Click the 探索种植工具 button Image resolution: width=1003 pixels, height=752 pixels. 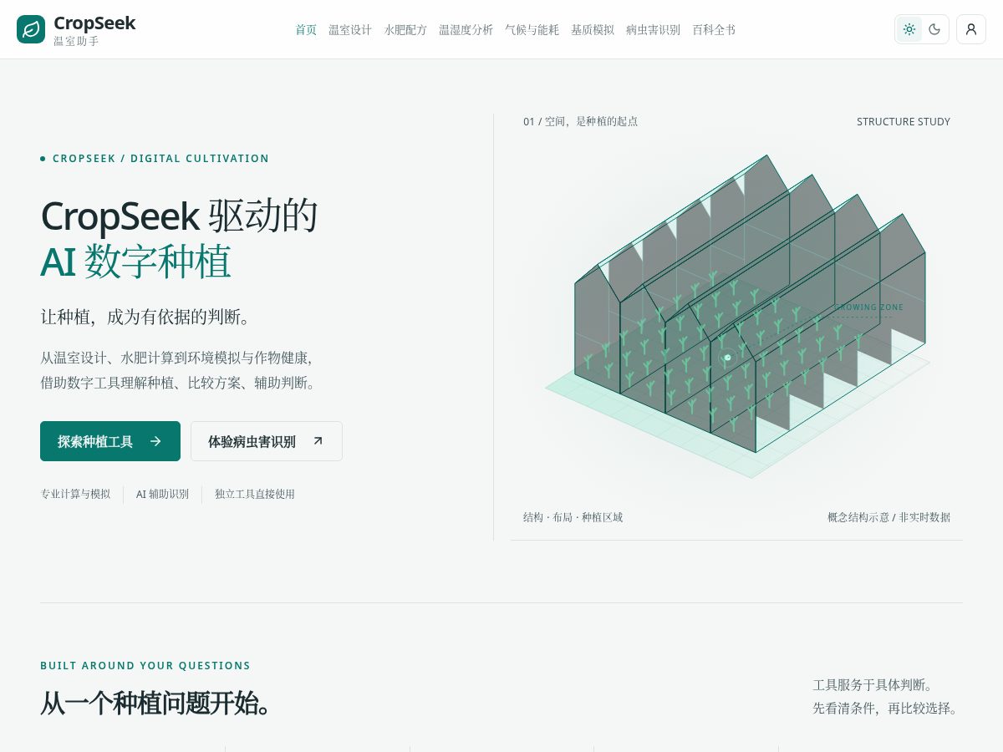[x=110, y=441]
